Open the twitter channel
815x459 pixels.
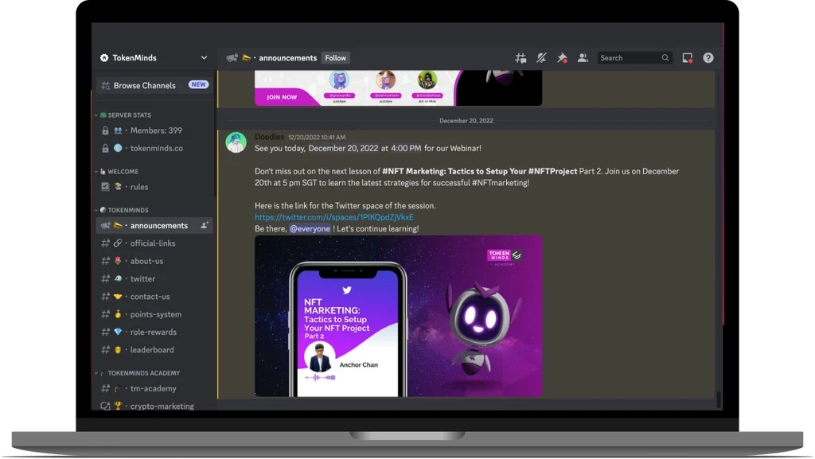point(154,279)
